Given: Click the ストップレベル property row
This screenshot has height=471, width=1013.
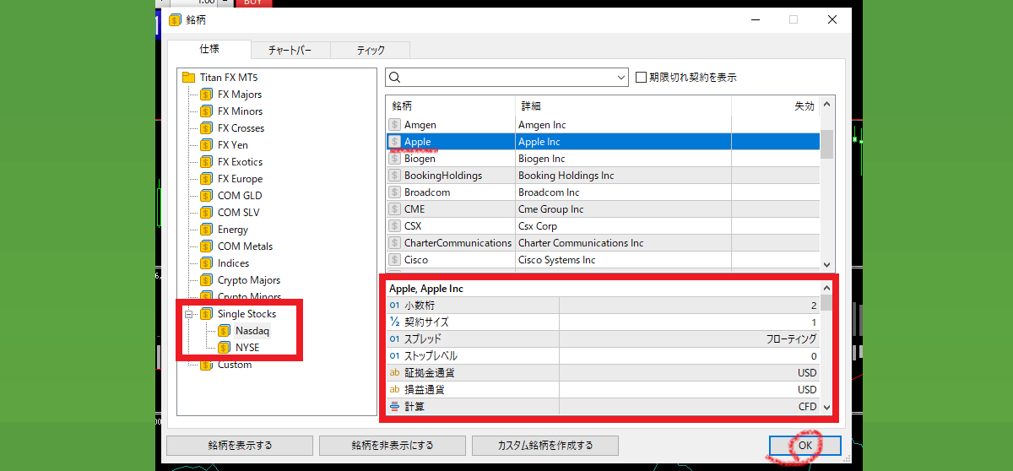Looking at the screenshot, I should coord(603,356).
